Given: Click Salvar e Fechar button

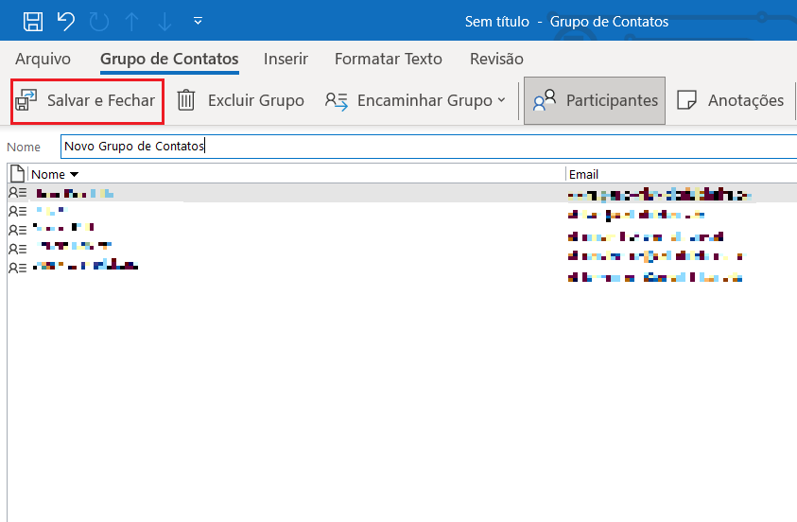Looking at the screenshot, I should [x=87, y=100].
